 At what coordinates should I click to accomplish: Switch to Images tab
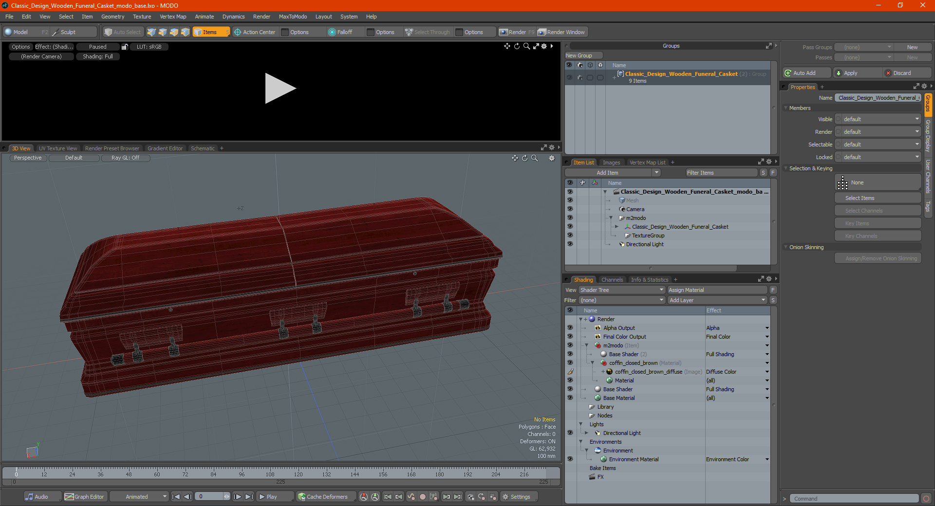pos(611,163)
